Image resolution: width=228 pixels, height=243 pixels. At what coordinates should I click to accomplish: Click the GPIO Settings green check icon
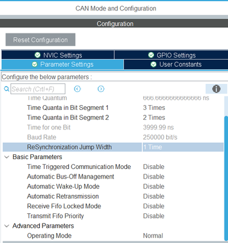tap(151, 55)
